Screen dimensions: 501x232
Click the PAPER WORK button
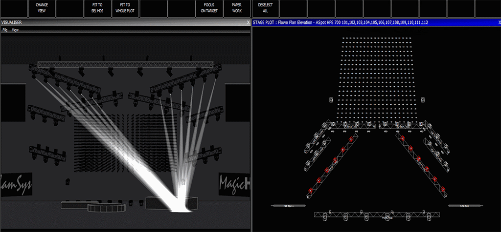237,7
